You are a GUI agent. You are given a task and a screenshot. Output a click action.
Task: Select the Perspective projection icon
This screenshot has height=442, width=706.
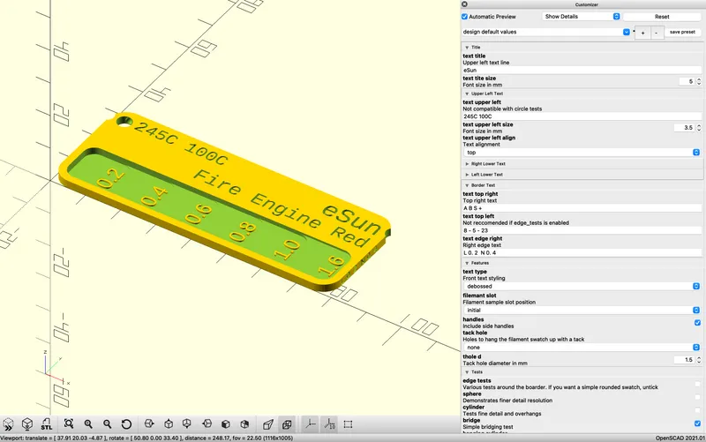(268, 424)
